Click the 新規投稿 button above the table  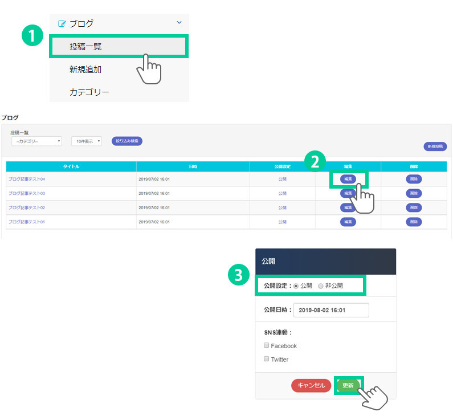coord(435,146)
